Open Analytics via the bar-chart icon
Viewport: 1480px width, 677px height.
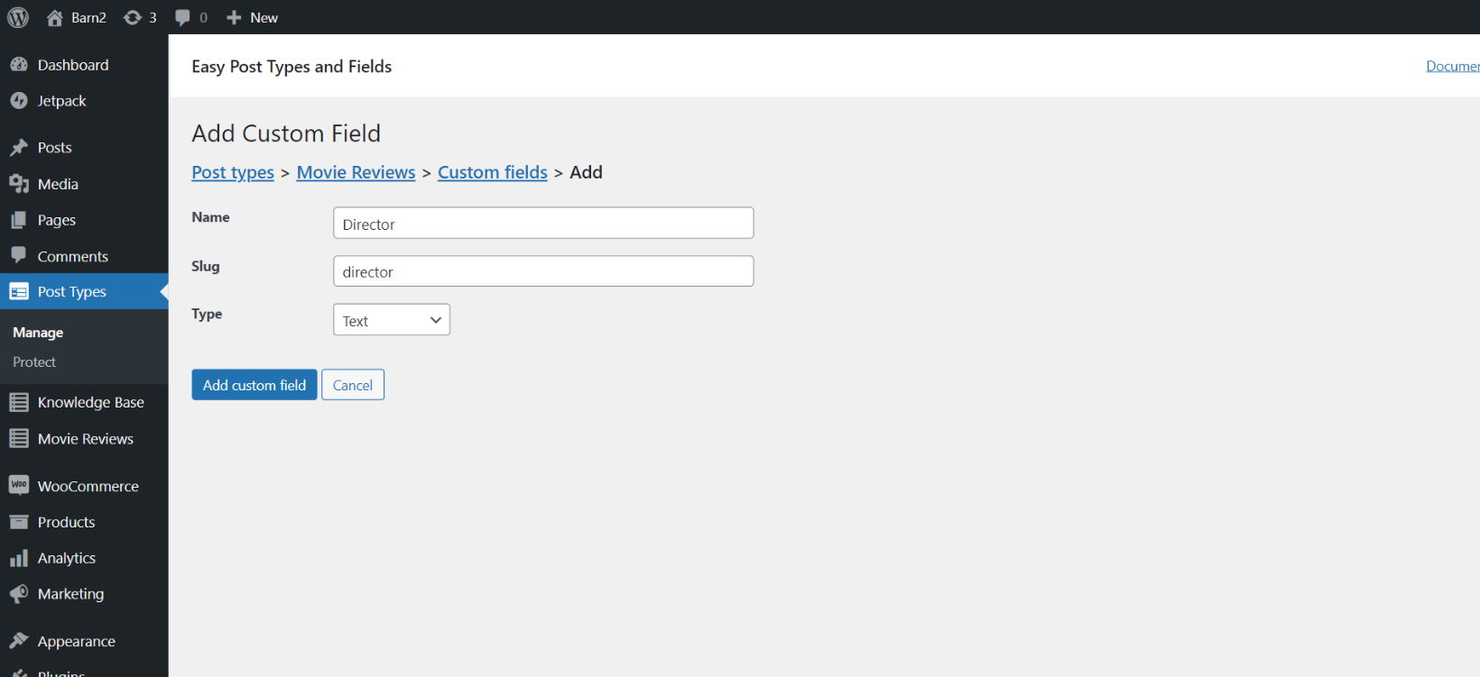coord(20,557)
